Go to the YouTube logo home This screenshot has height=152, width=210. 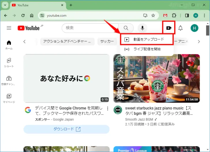(x=29, y=28)
